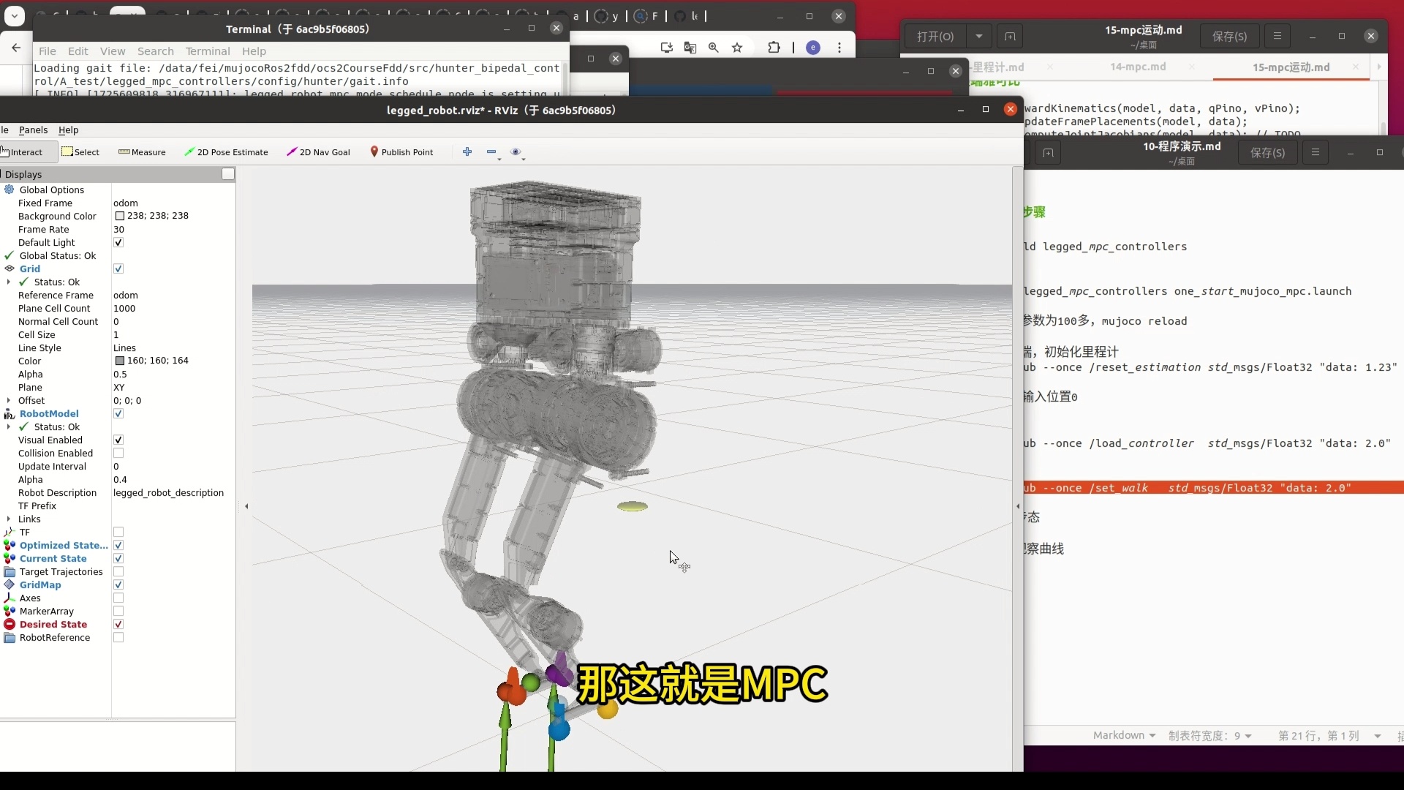Choose the Publish Point tool
Image resolution: width=1404 pixels, height=790 pixels.
pyautogui.click(x=401, y=152)
